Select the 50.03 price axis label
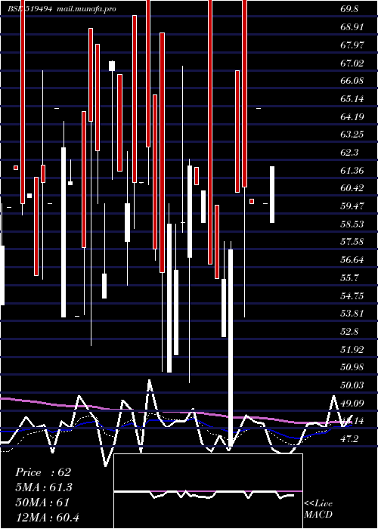 tap(352, 385)
